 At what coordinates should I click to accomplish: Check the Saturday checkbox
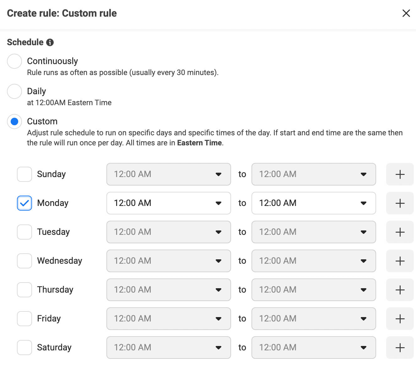coord(24,348)
